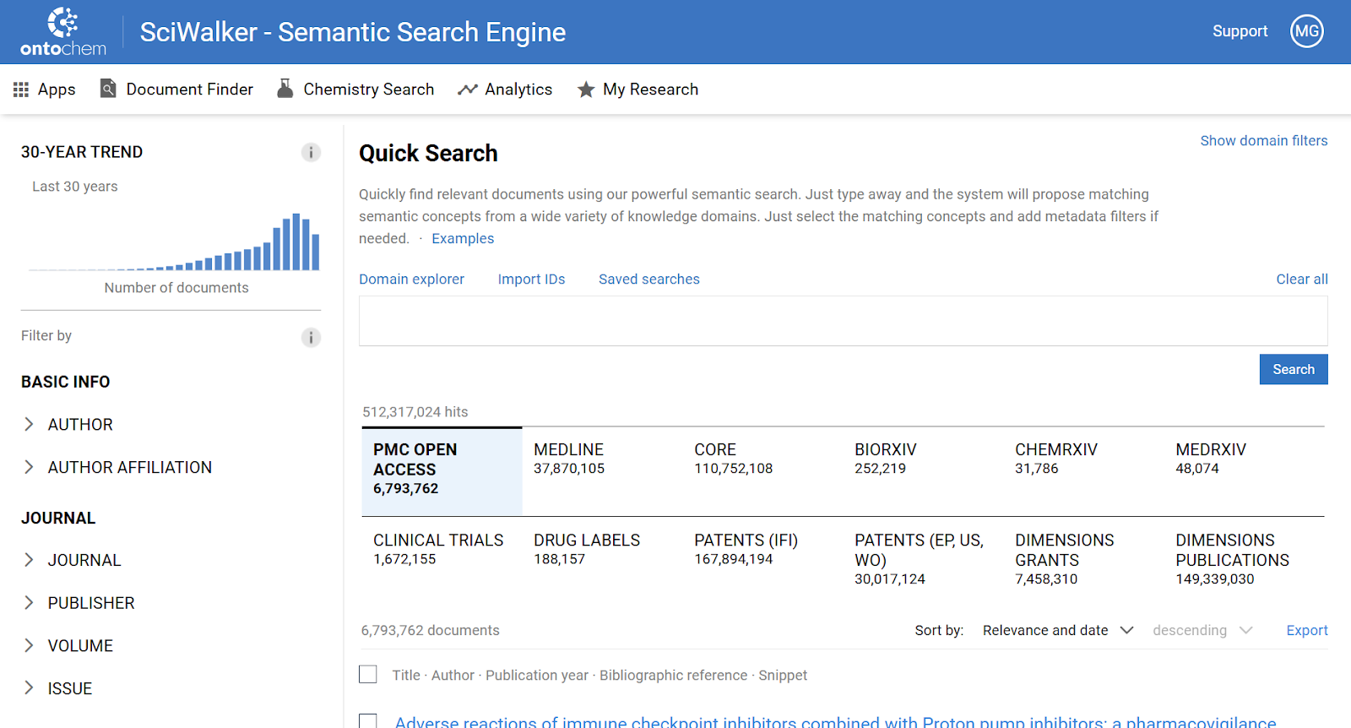Click Clear all link
1351x728 pixels.
[1302, 279]
